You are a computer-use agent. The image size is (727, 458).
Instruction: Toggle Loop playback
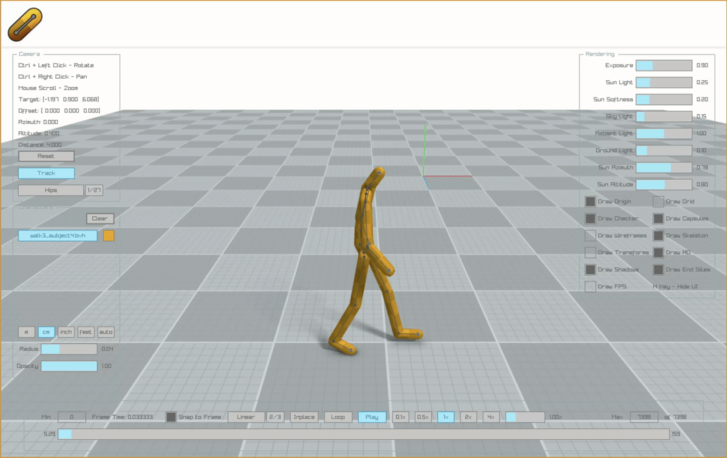[x=338, y=417]
